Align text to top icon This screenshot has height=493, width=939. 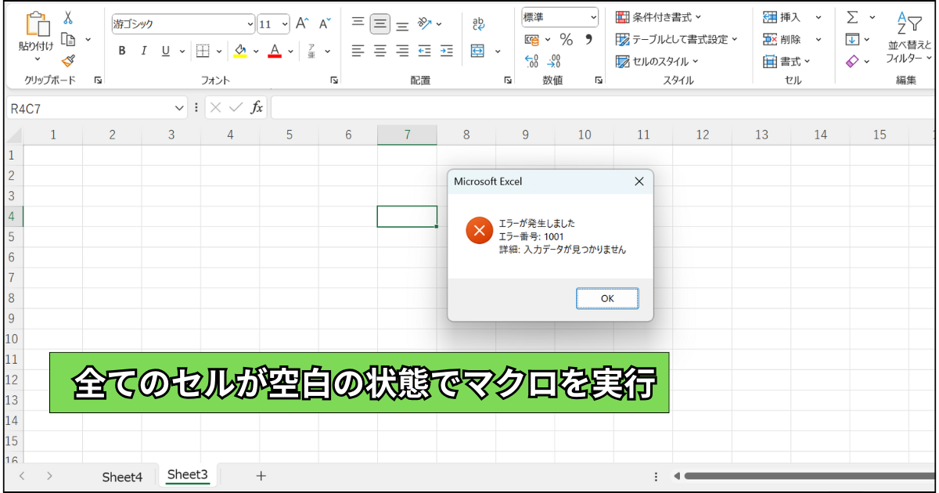coord(358,23)
